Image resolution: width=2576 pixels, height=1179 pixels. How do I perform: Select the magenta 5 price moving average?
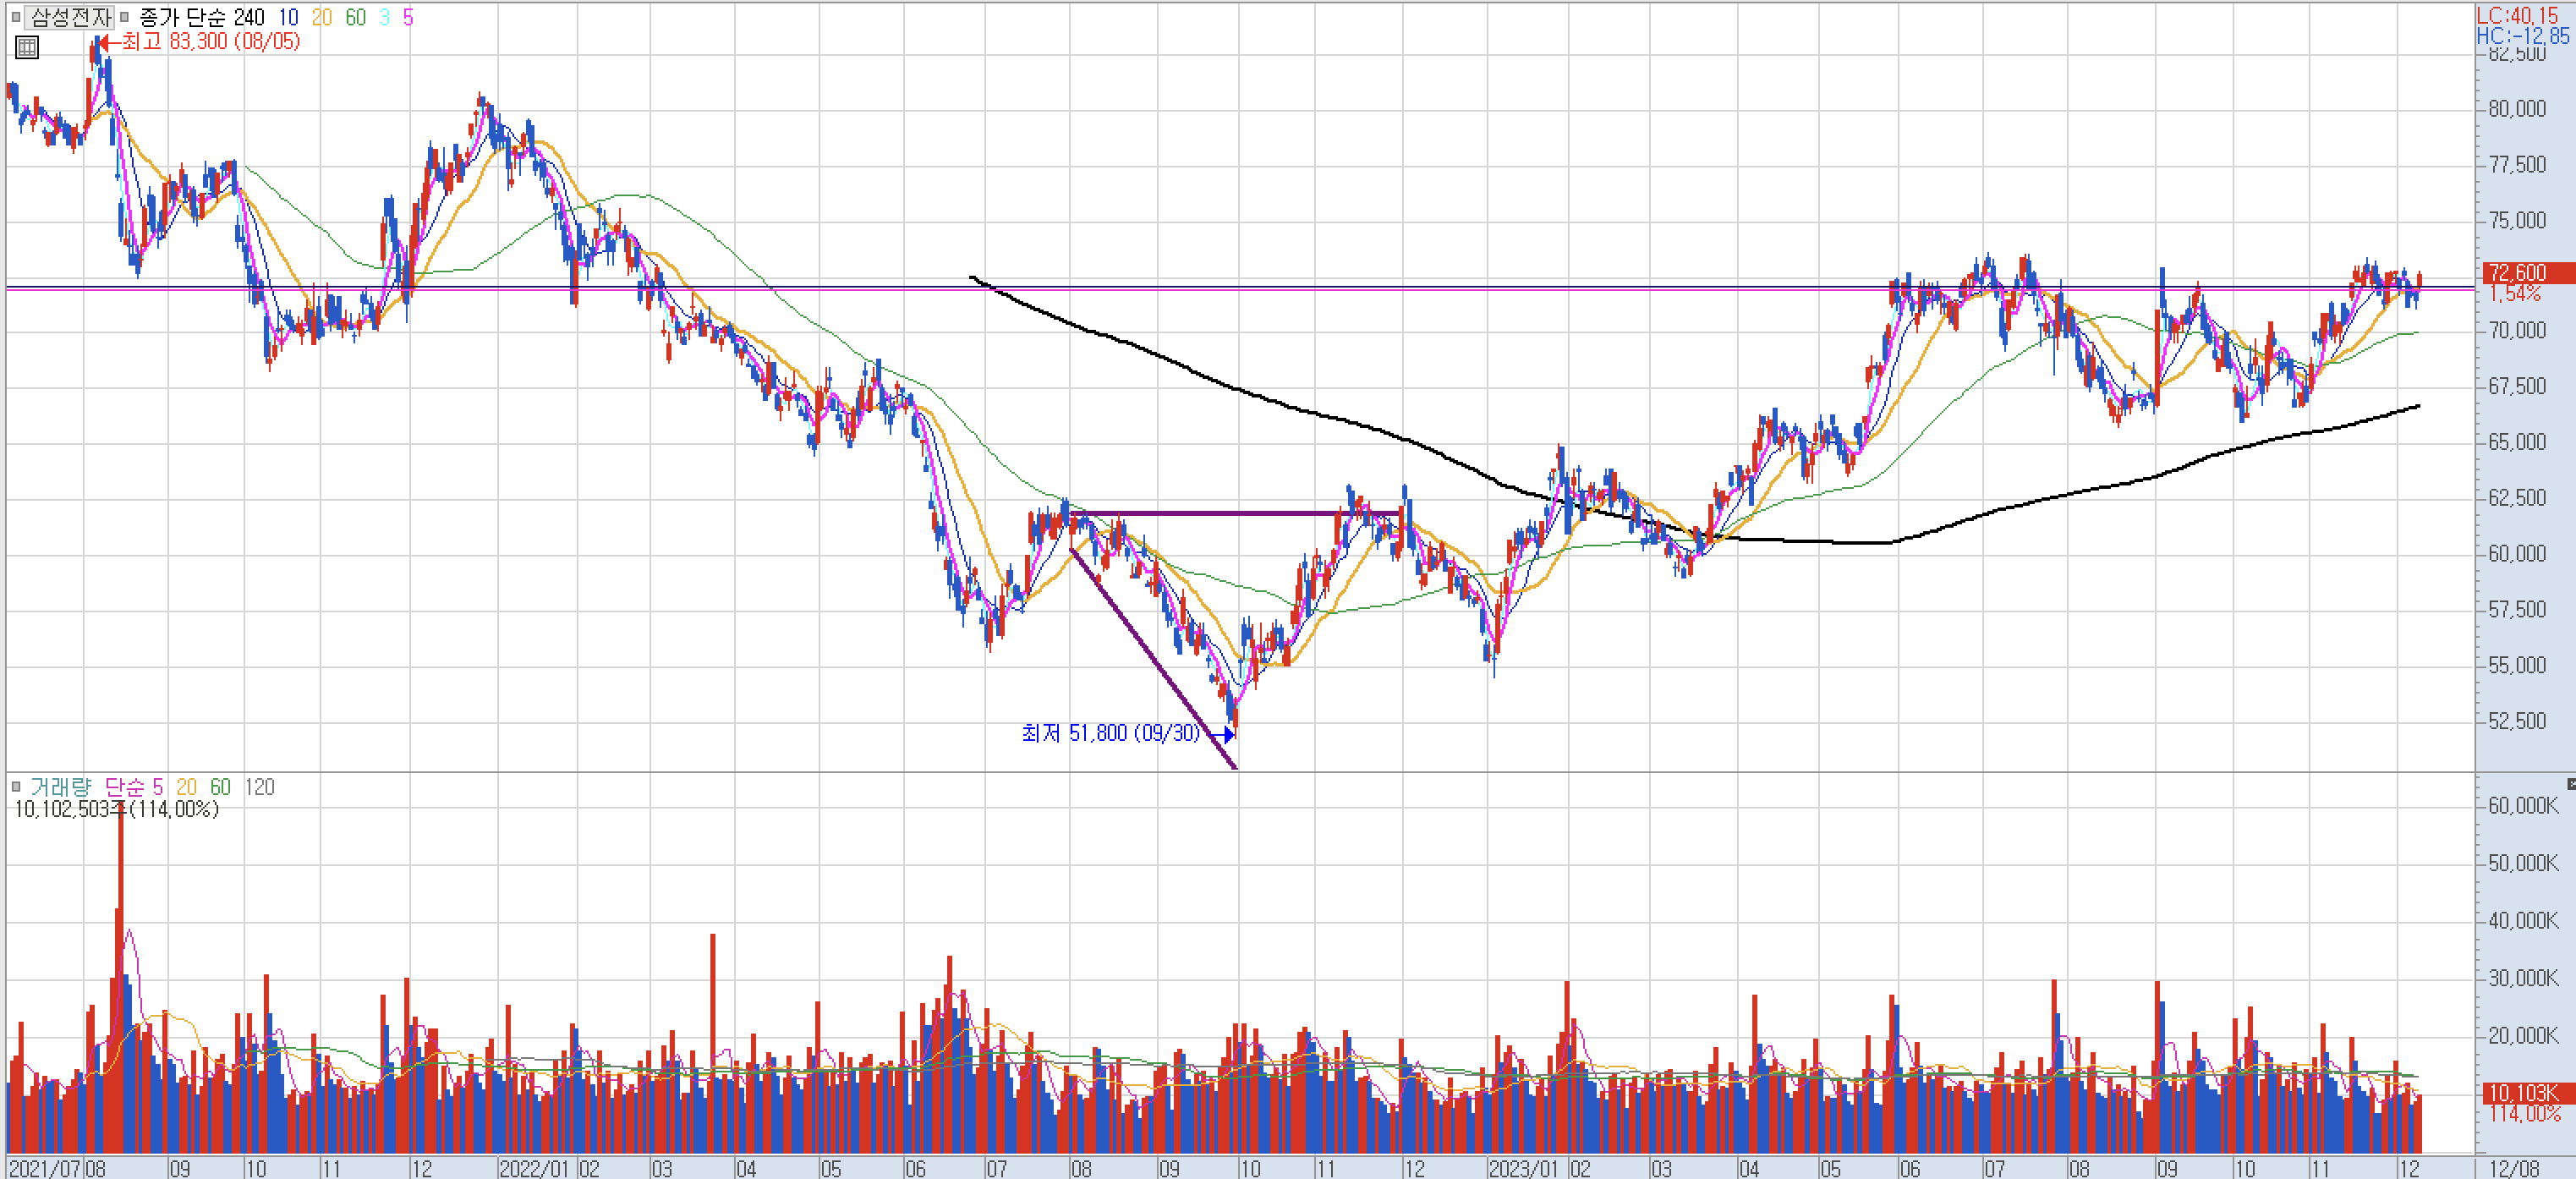point(408,17)
